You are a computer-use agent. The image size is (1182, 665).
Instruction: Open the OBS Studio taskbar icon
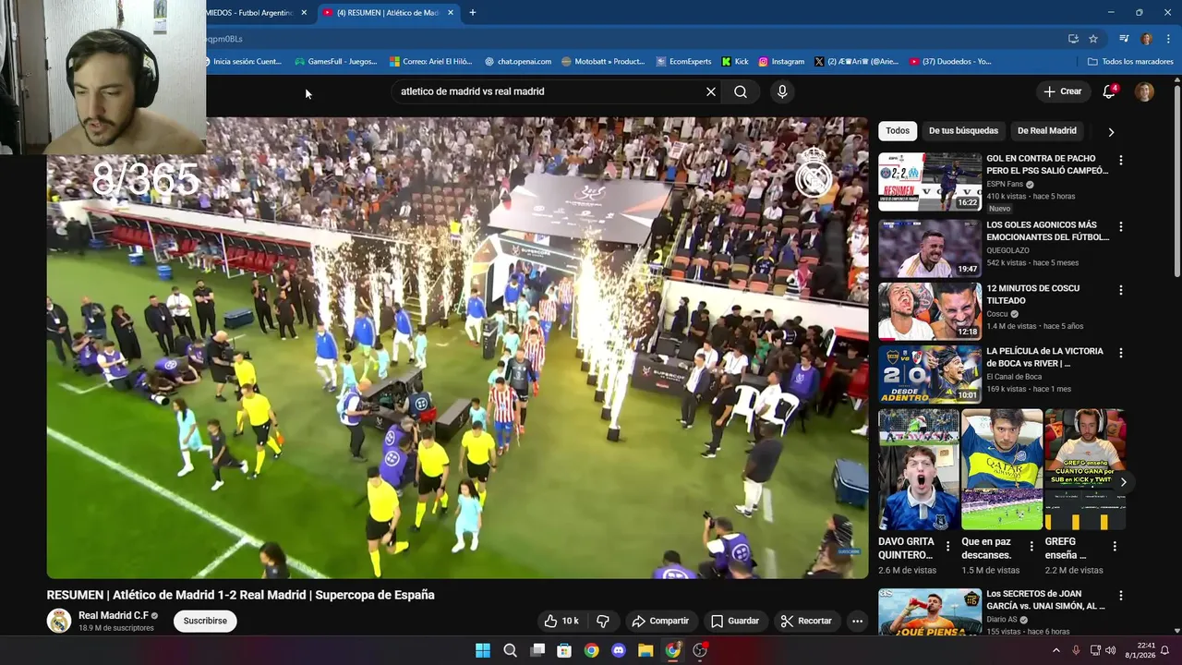(x=700, y=650)
